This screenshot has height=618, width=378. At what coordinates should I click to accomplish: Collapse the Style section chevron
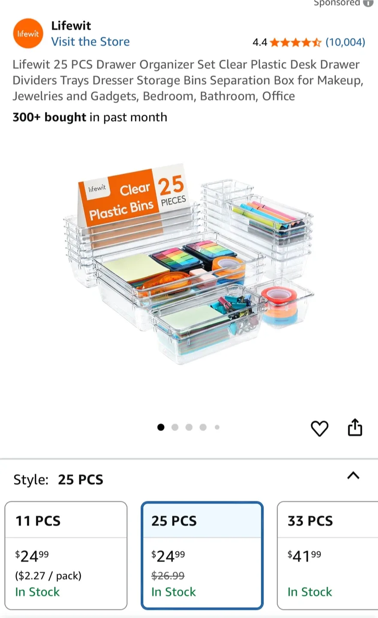[353, 476]
